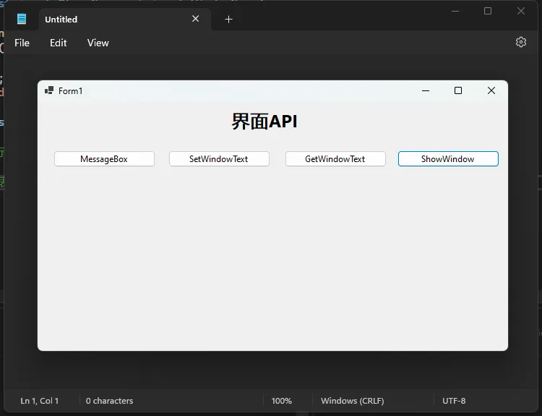Minimize the Form1 window
542x416 pixels.
click(x=426, y=90)
